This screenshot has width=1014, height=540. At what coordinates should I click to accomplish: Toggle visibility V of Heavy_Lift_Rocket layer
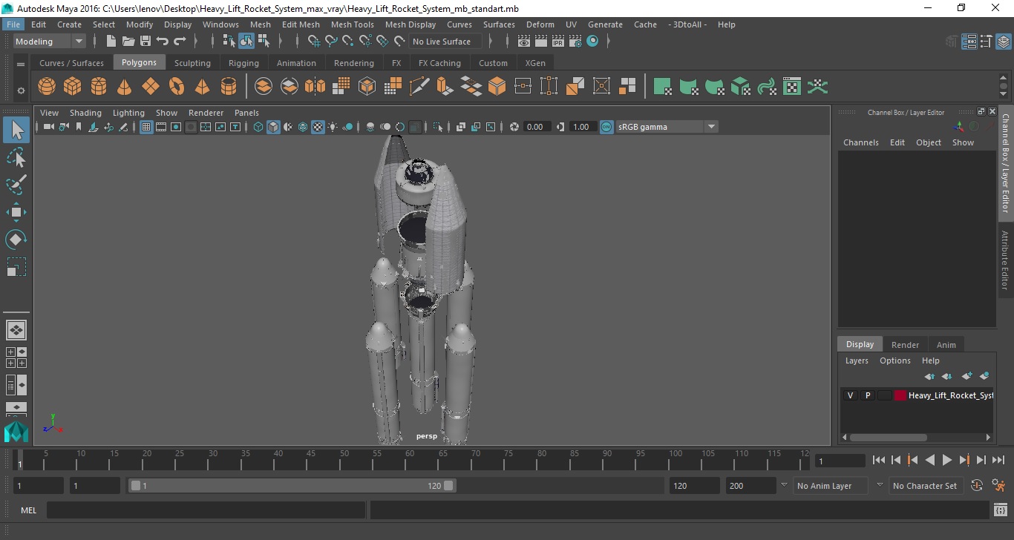(850, 395)
